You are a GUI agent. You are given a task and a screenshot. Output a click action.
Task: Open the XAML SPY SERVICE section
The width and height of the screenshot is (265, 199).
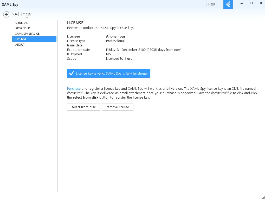point(27,34)
